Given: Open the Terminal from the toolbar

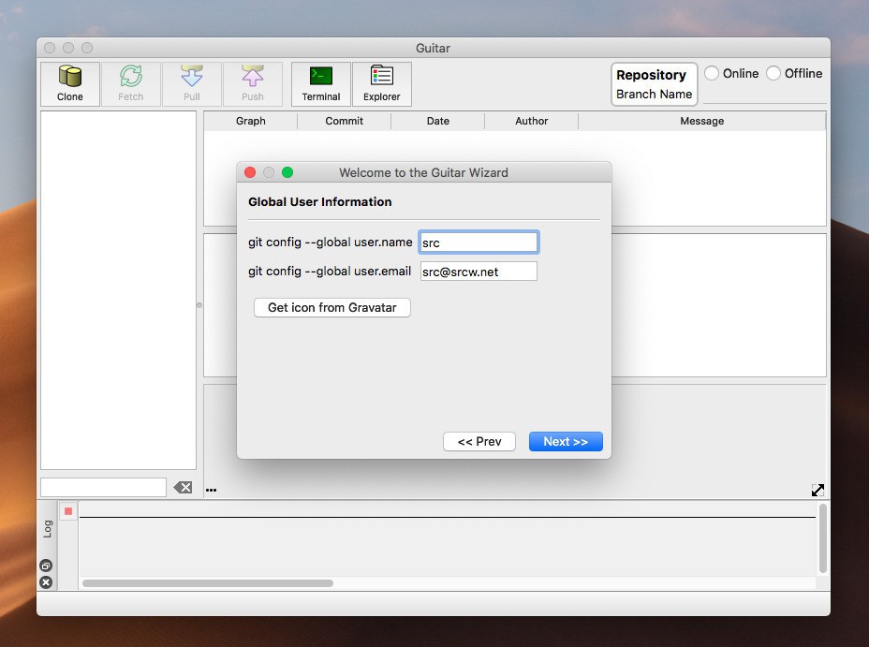Looking at the screenshot, I should (321, 83).
